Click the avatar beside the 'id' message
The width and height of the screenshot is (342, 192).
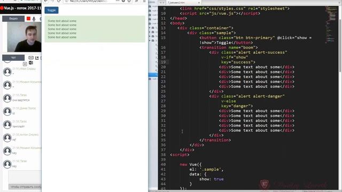point(7,111)
